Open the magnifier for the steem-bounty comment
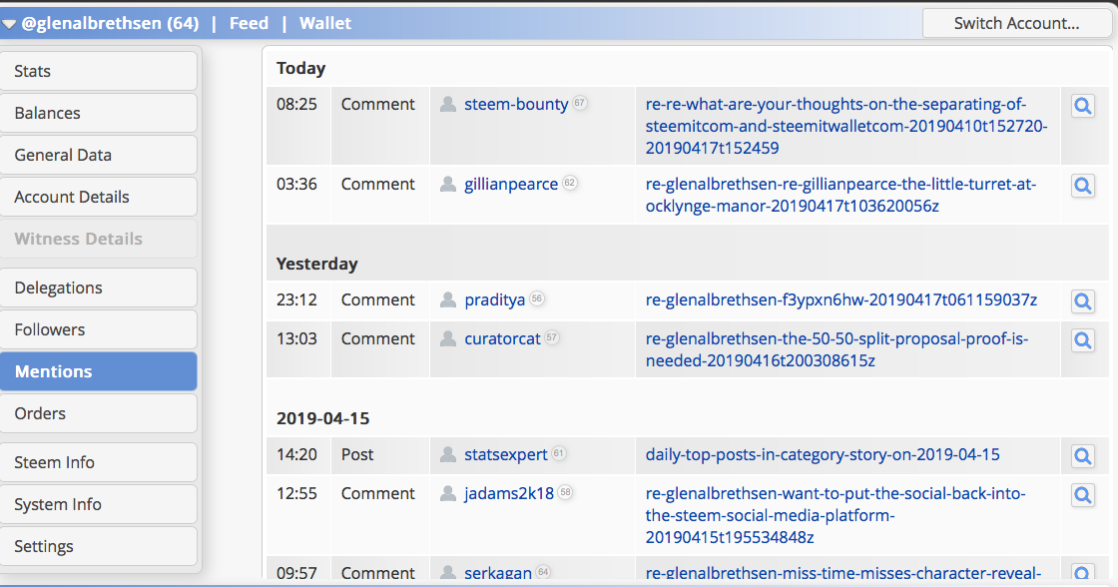Image resolution: width=1118 pixels, height=587 pixels. (1082, 106)
